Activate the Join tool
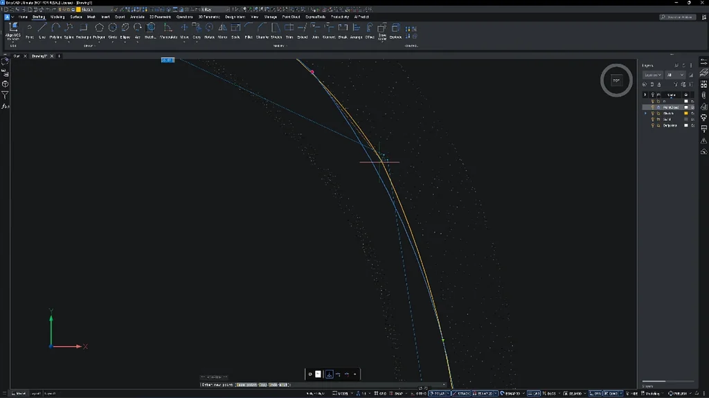This screenshot has width=709, height=398. click(315, 30)
